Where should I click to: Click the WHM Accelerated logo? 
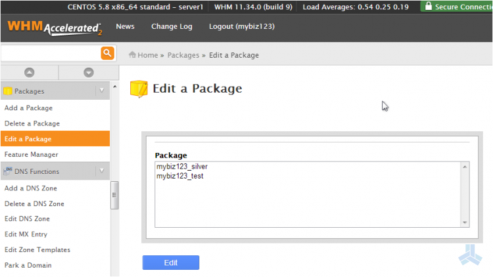[x=55, y=28]
